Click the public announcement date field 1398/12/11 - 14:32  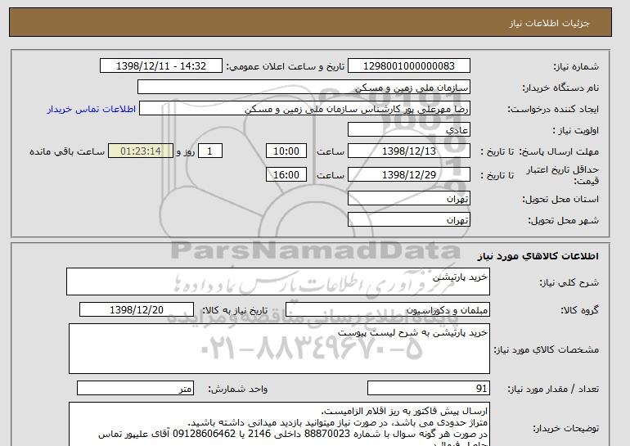pos(160,66)
